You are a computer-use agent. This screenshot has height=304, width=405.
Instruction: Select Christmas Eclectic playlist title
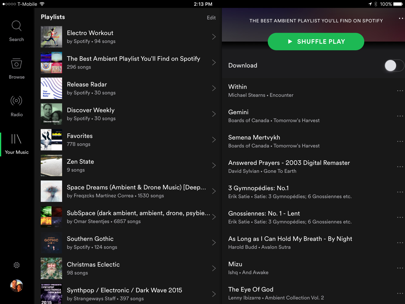pyautogui.click(x=93, y=265)
